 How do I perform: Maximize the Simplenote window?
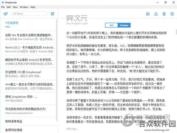click(x=165, y=2)
